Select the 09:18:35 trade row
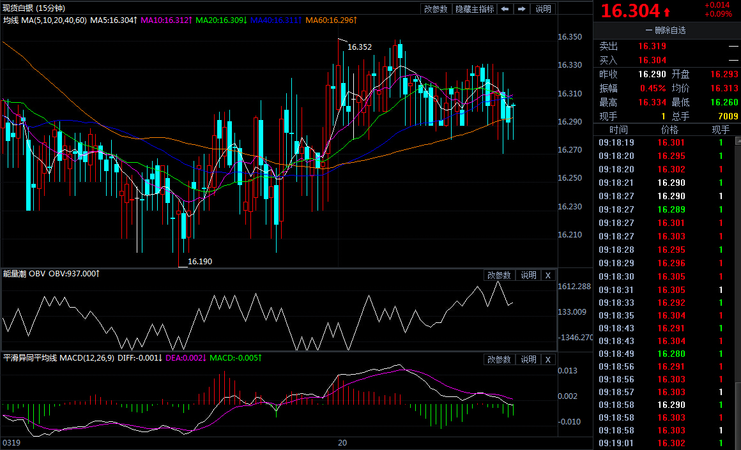741x450 pixels. (664, 315)
